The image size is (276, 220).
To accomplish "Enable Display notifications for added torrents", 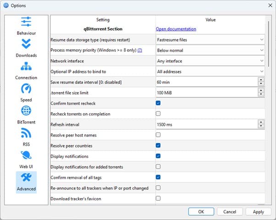I will (x=158, y=166).
